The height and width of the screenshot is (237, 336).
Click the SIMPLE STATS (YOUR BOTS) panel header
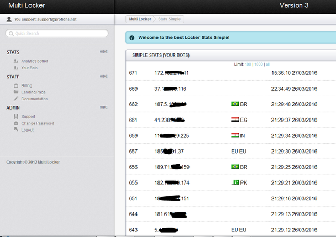coord(161,55)
